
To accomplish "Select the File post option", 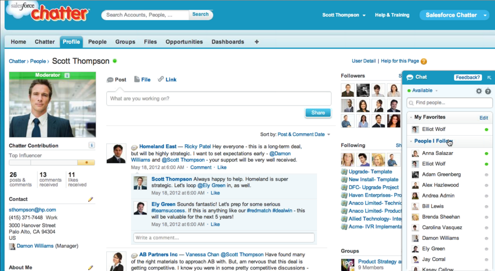I will coord(142,80).
